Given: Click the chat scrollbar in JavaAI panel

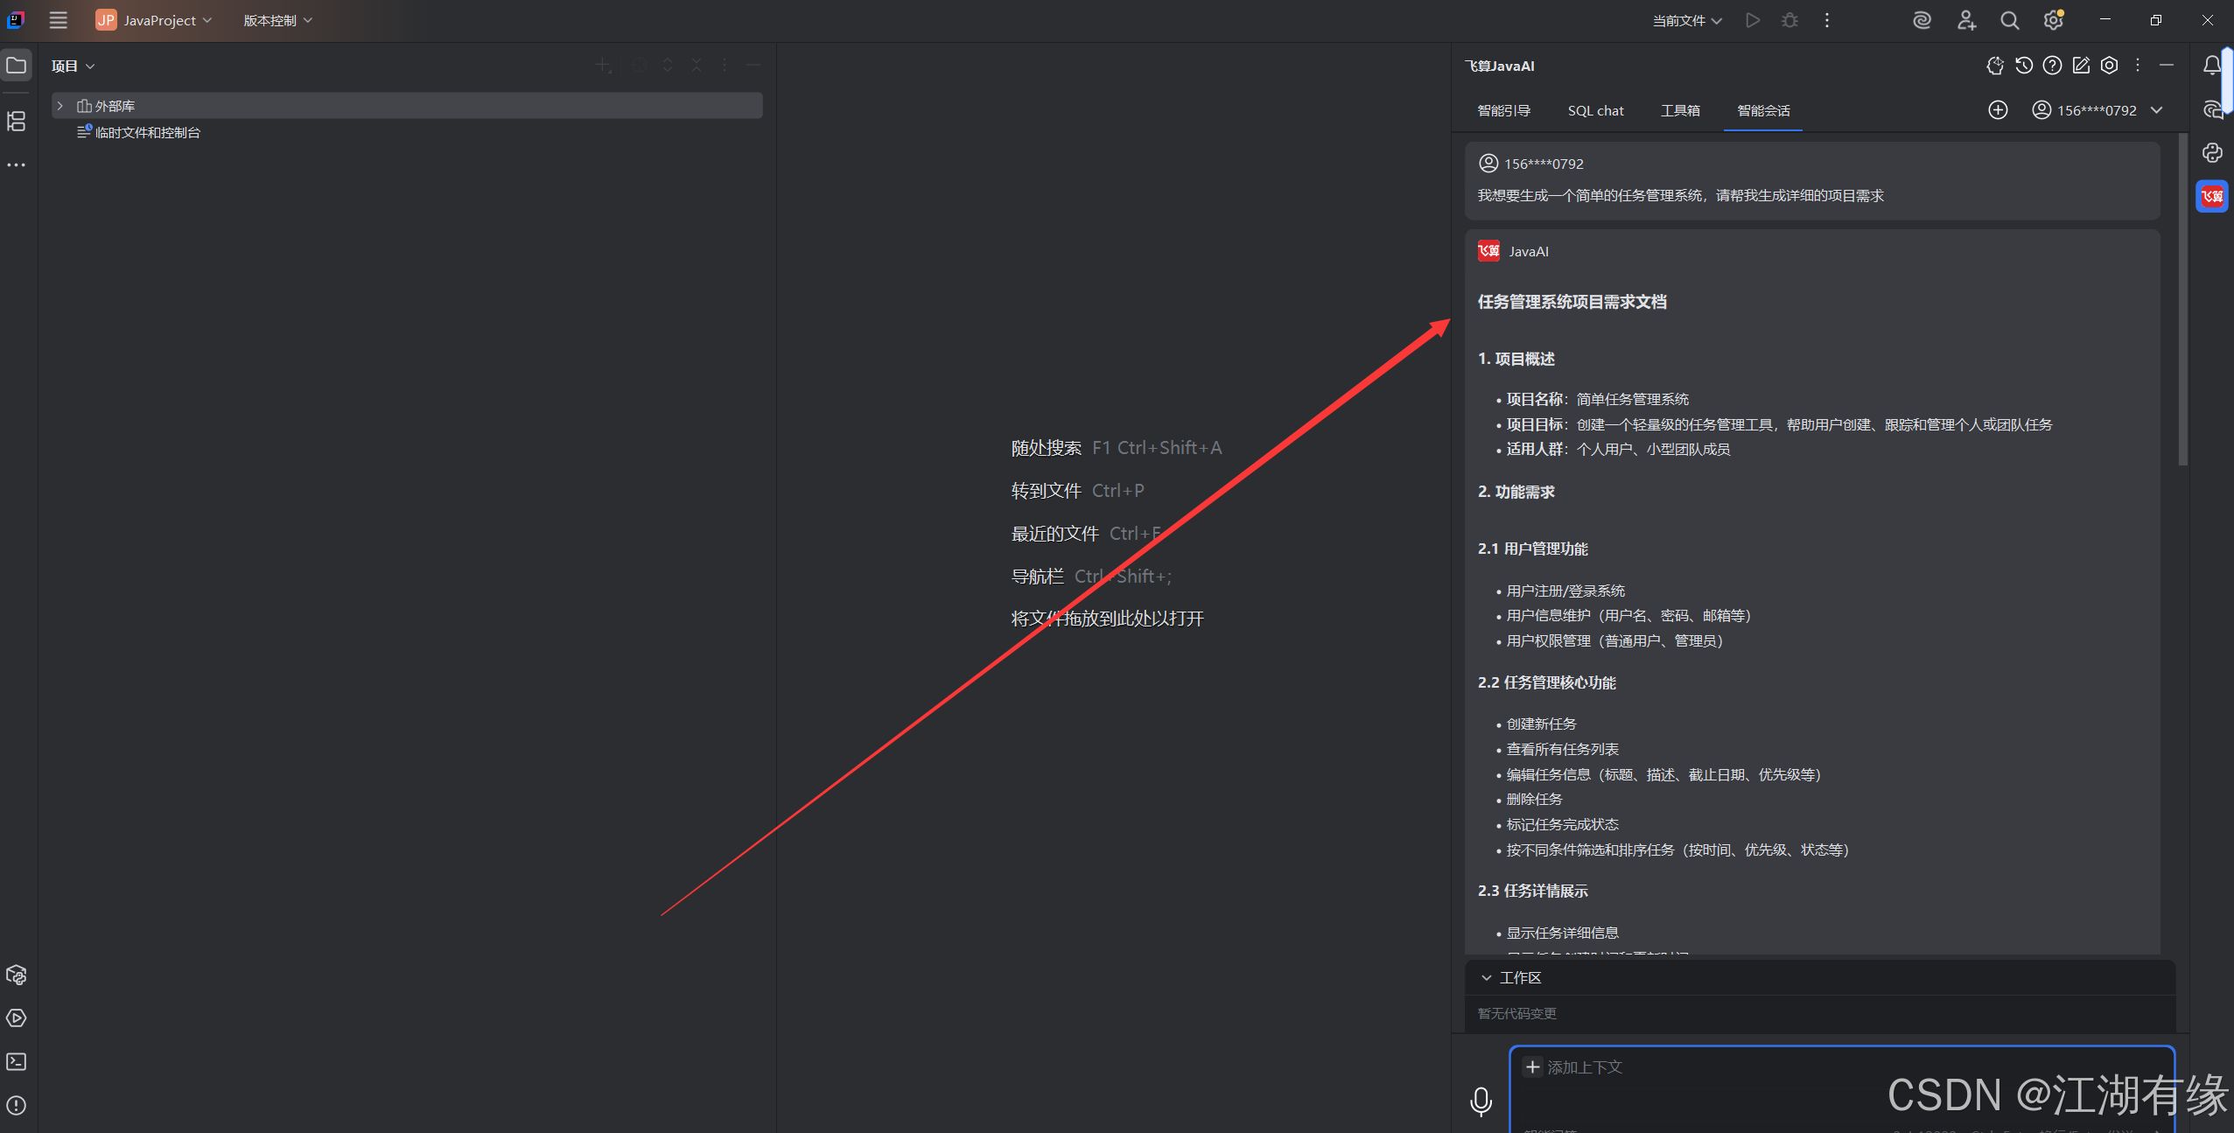Looking at the screenshot, I should (x=2182, y=299).
